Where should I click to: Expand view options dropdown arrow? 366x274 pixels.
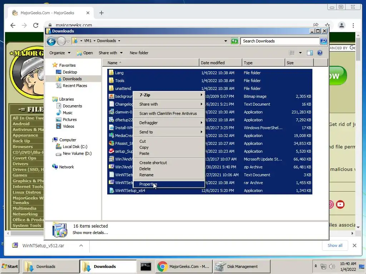(300, 53)
